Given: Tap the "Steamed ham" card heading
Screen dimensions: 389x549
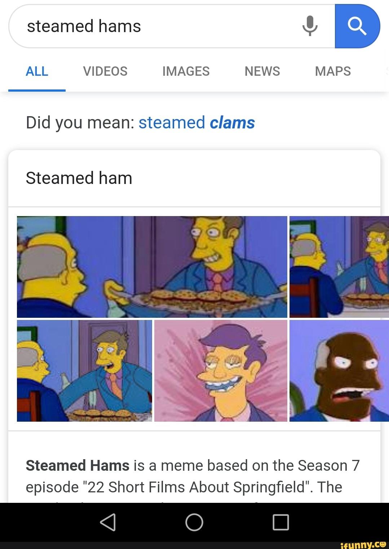Looking at the screenshot, I should 79,178.
